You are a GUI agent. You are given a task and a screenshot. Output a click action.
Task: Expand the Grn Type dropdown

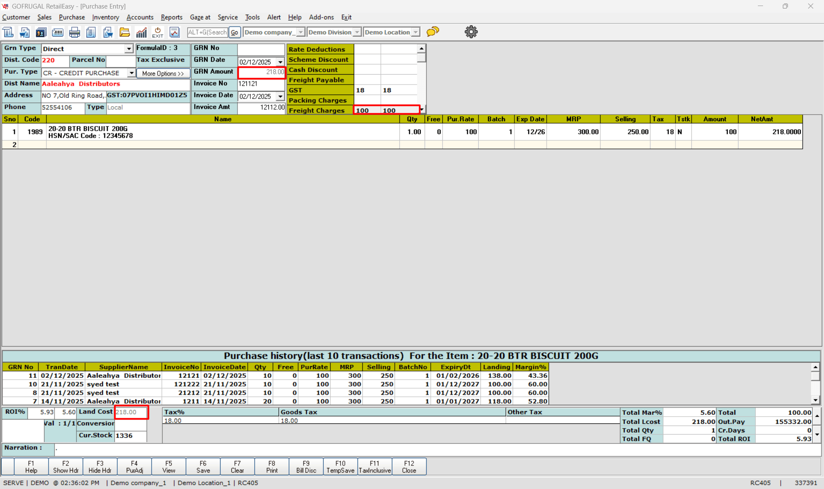tap(129, 49)
